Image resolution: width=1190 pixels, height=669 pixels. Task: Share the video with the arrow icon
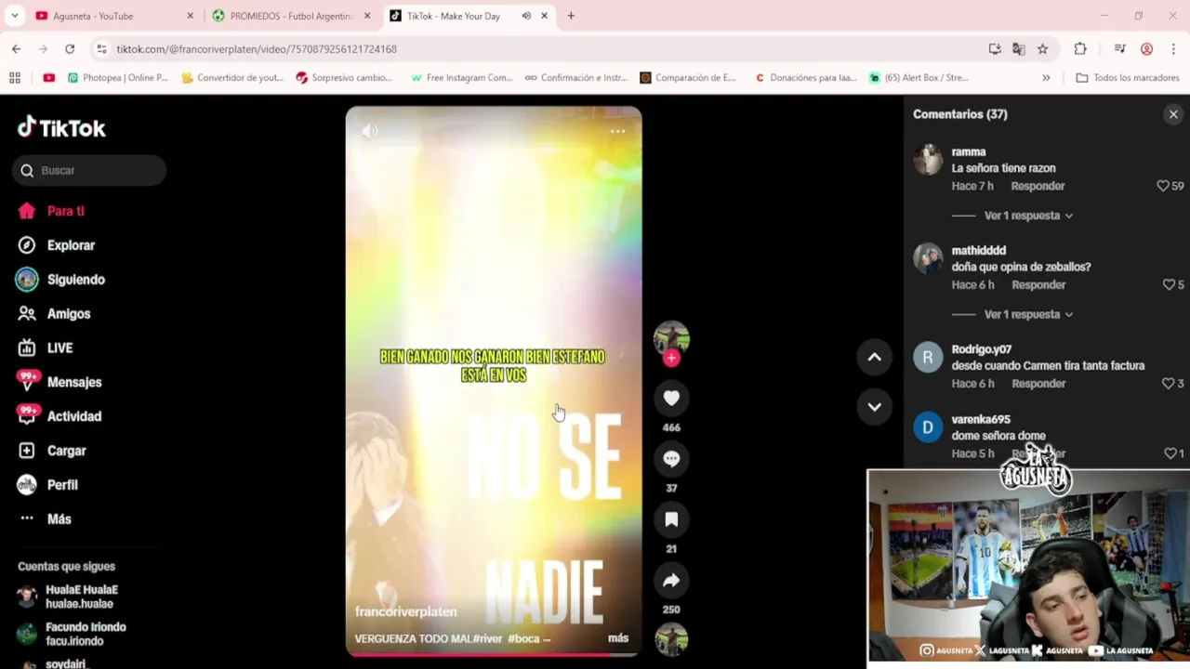671,581
